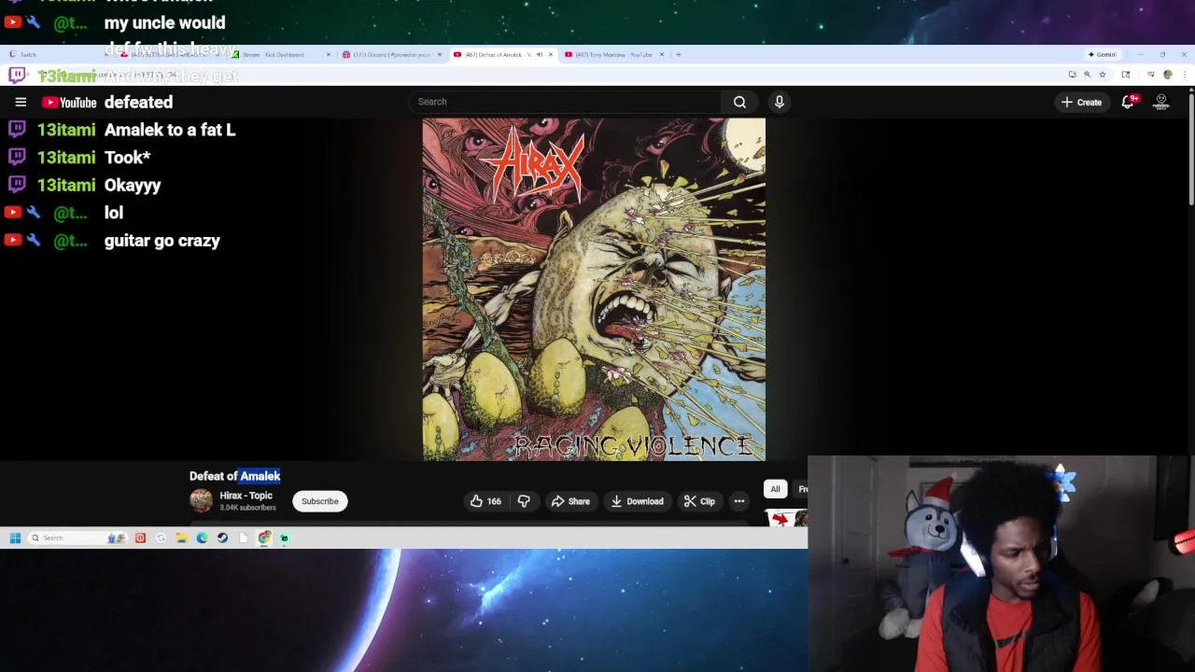Image resolution: width=1195 pixels, height=672 pixels.
Task: Open the Gemini button in Chrome
Action: pos(1103,54)
